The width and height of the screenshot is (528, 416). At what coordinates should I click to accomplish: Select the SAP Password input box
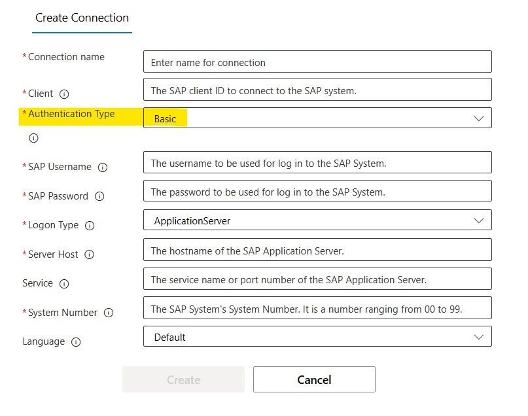tap(317, 192)
